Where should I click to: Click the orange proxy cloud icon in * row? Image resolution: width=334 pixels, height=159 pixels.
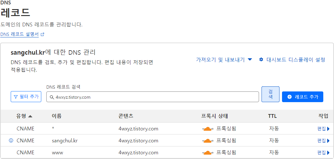[208, 129]
